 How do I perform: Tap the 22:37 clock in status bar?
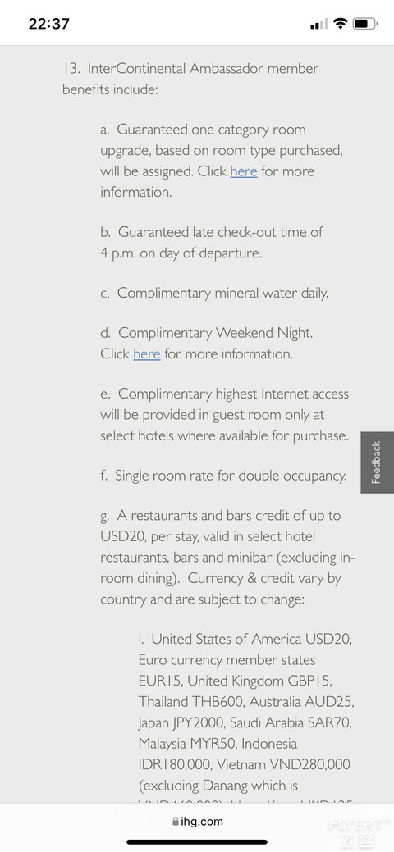pyautogui.click(x=49, y=24)
